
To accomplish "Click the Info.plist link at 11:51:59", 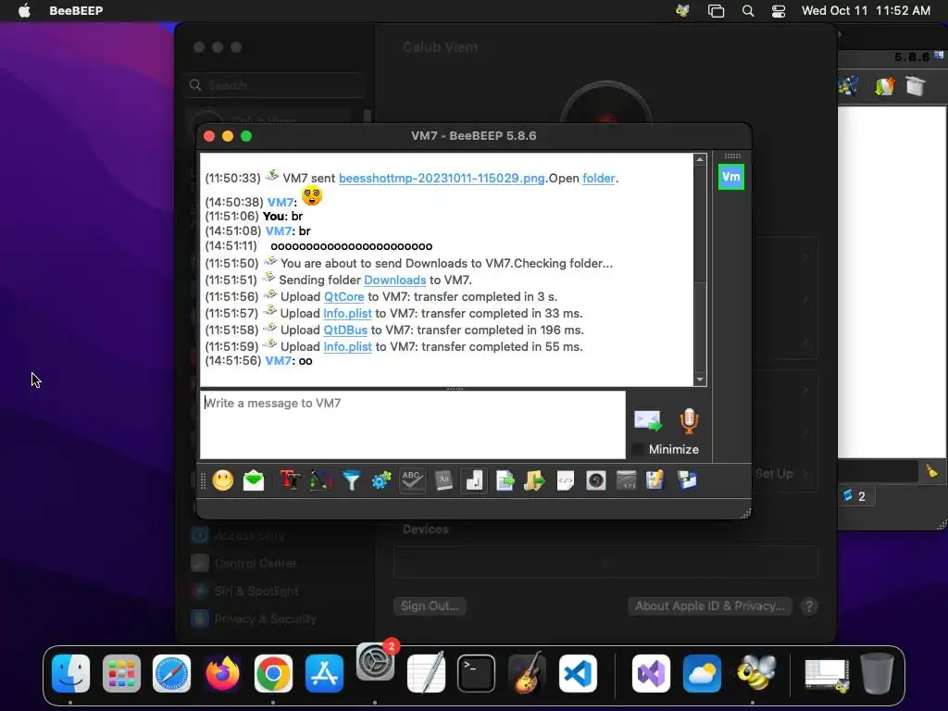I will 348,347.
